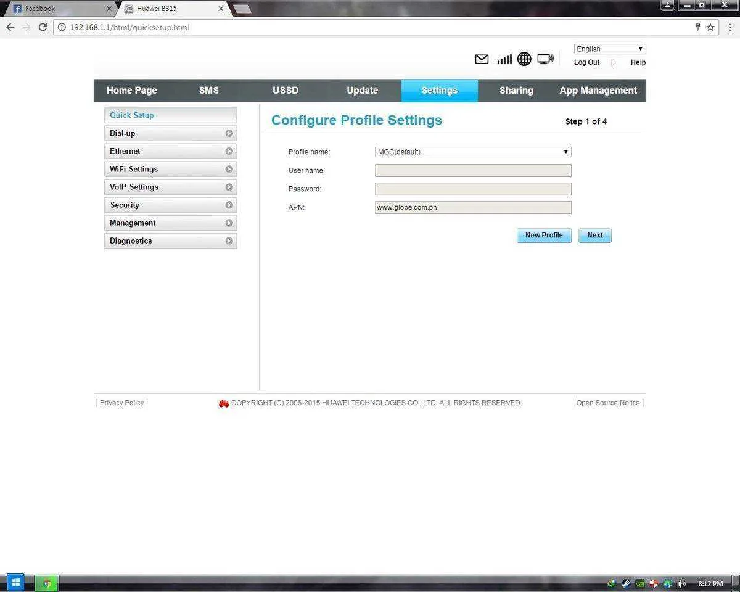
Task: Click the connected devices monitor icon
Action: click(545, 59)
